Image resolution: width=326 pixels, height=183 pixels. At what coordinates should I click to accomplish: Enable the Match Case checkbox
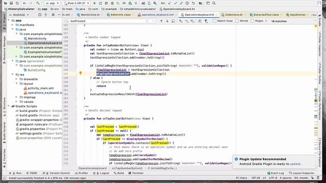pyautogui.click(x=215, y=21)
